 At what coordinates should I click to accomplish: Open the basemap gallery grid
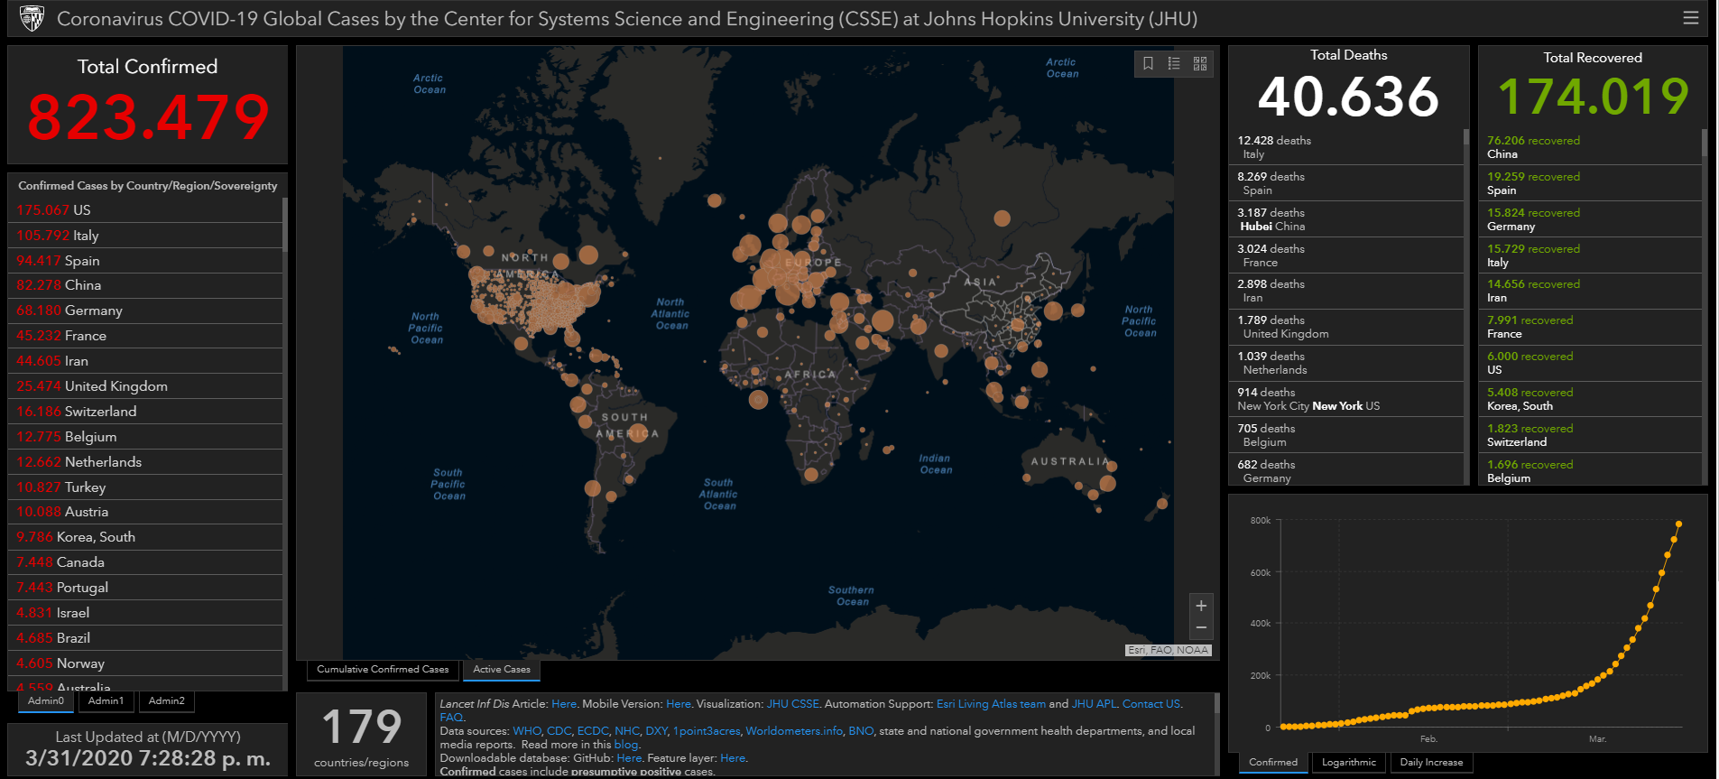pyautogui.click(x=1200, y=63)
